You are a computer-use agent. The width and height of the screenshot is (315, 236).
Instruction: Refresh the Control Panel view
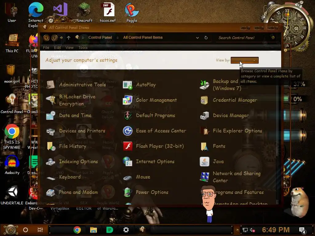206,37
